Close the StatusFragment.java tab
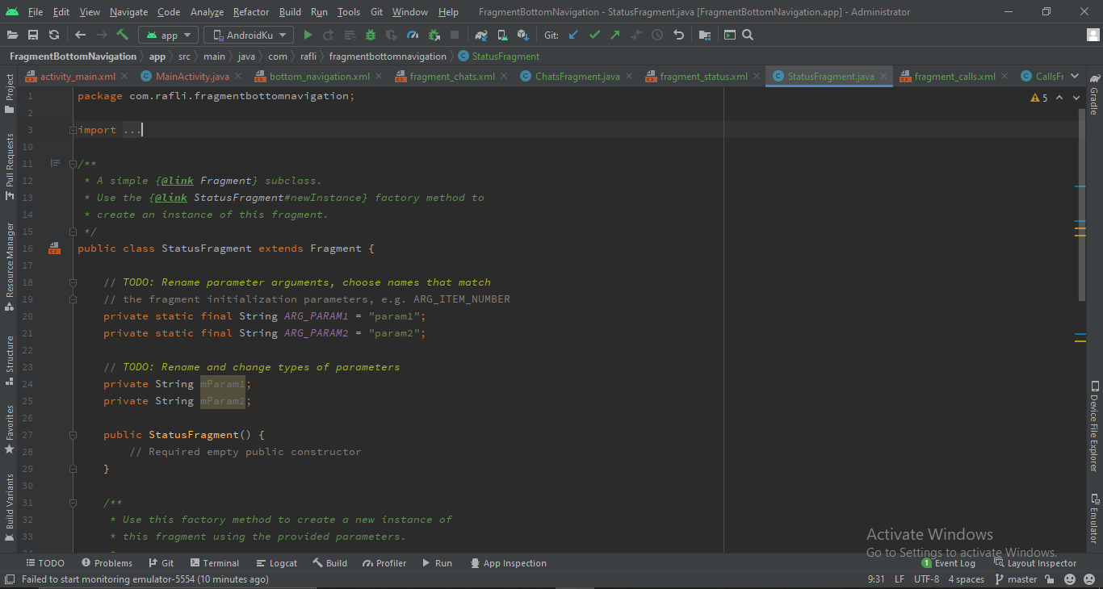This screenshot has height=589, width=1103. pyautogui.click(x=883, y=77)
